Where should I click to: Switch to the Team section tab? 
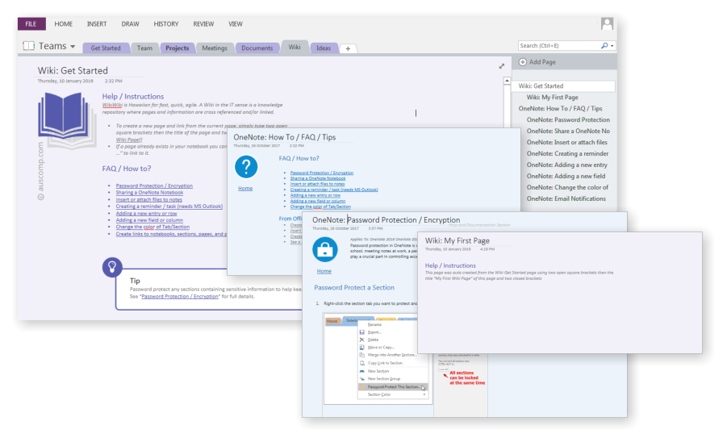point(144,48)
